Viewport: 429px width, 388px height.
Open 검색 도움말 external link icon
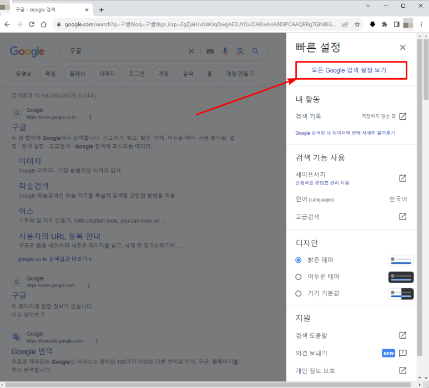click(x=403, y=335)
